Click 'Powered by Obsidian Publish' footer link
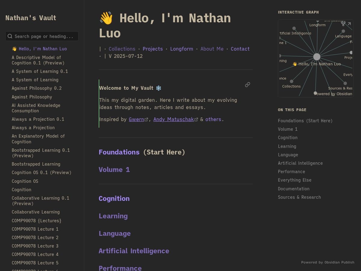The height and width of the screenshot is (271, 361). [328, 262]
